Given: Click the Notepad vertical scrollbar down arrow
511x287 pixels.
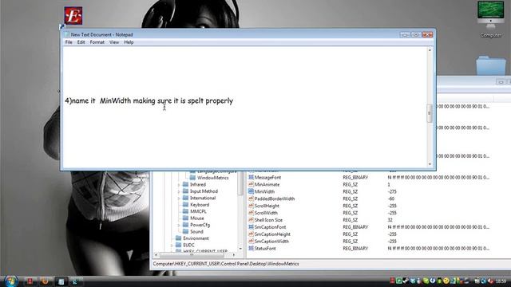Looking at the screenshot, I should click(x=430, y=164).
